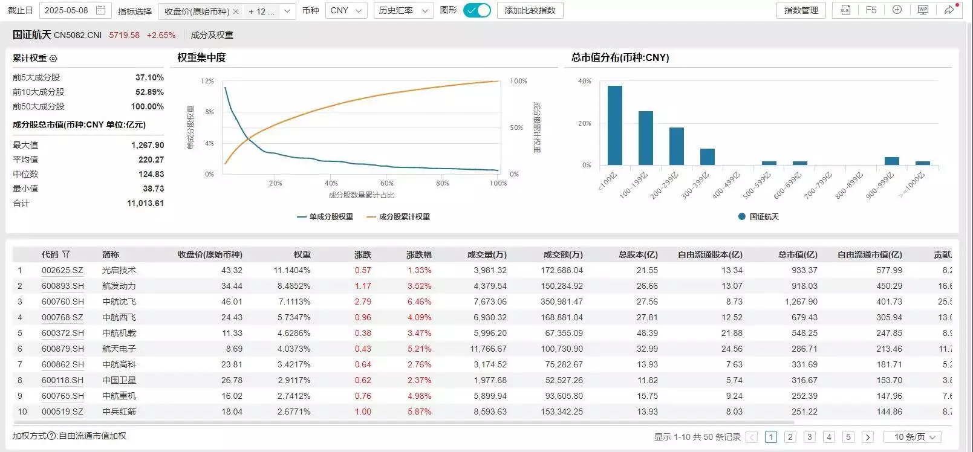
Task: Click the <100亿 bar in distribution chart
Action: 614,125
